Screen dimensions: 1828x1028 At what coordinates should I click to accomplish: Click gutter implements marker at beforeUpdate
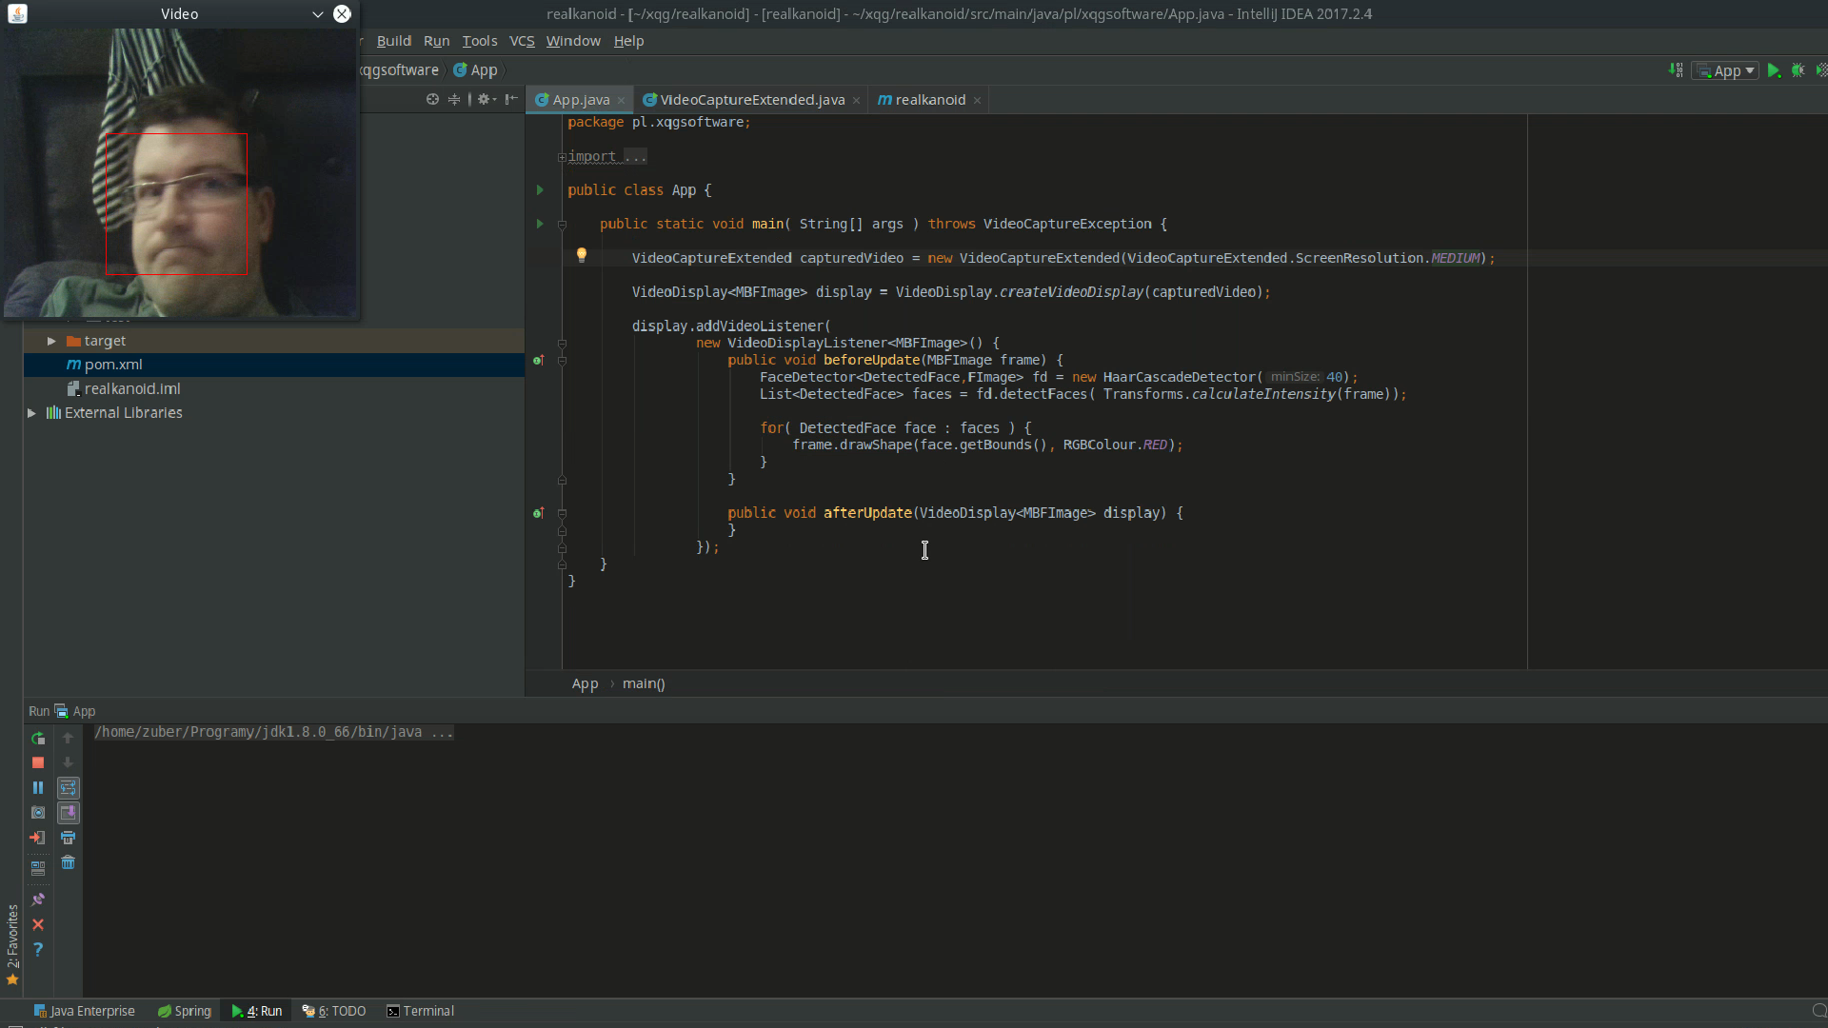538,360
